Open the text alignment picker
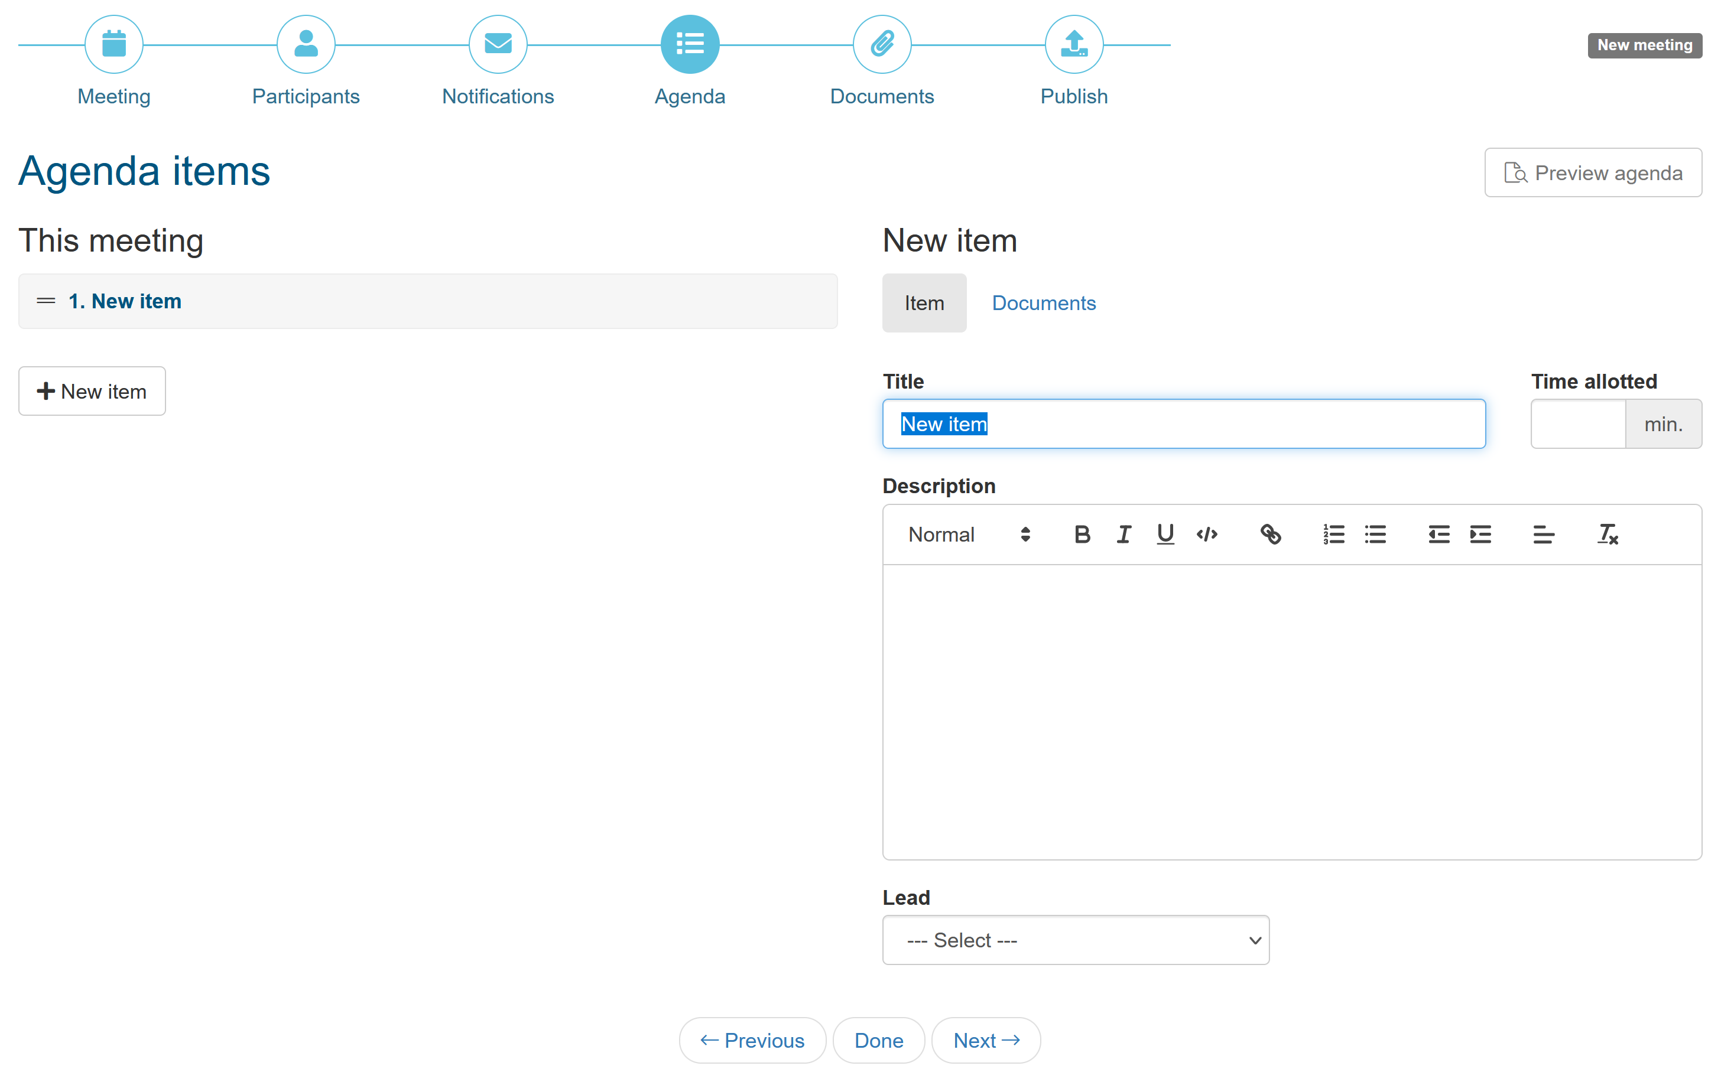1721x1082 pixels. pyautogui.click(x=1543, y=535)
